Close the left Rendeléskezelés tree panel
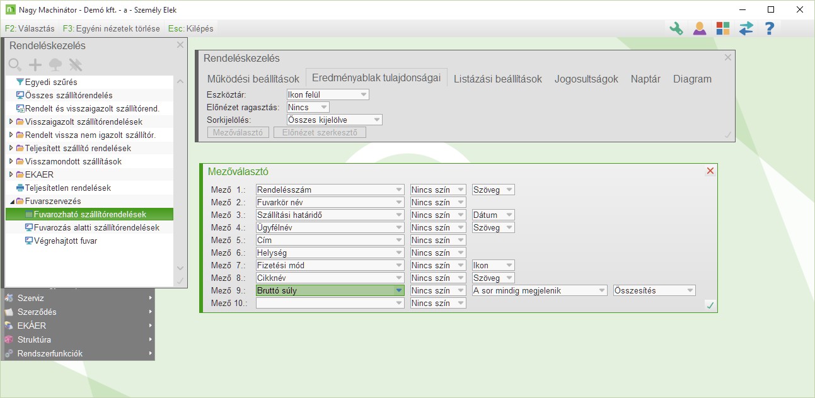 point(180,45)
